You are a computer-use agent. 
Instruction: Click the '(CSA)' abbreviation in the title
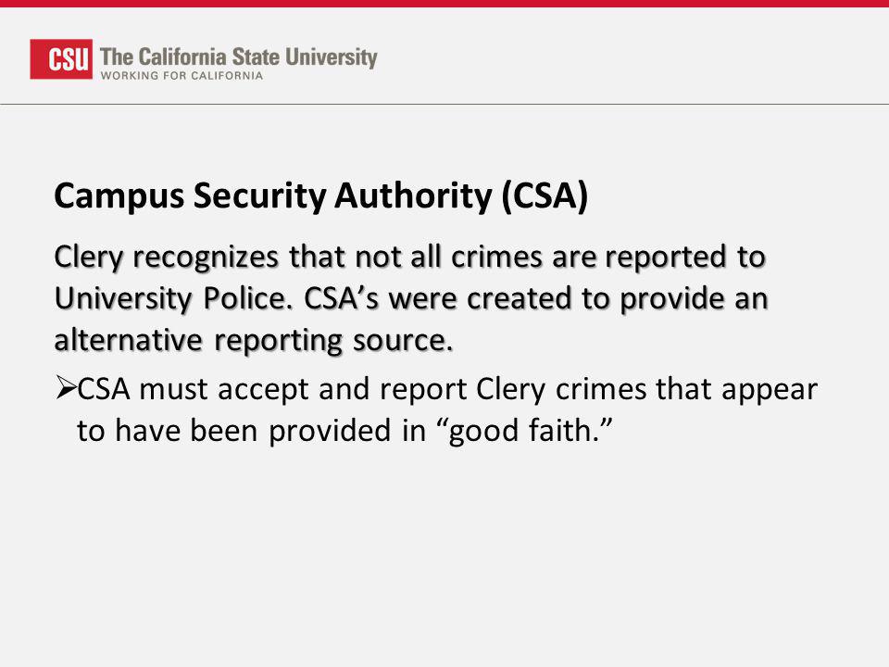click(x=545, y=196)
